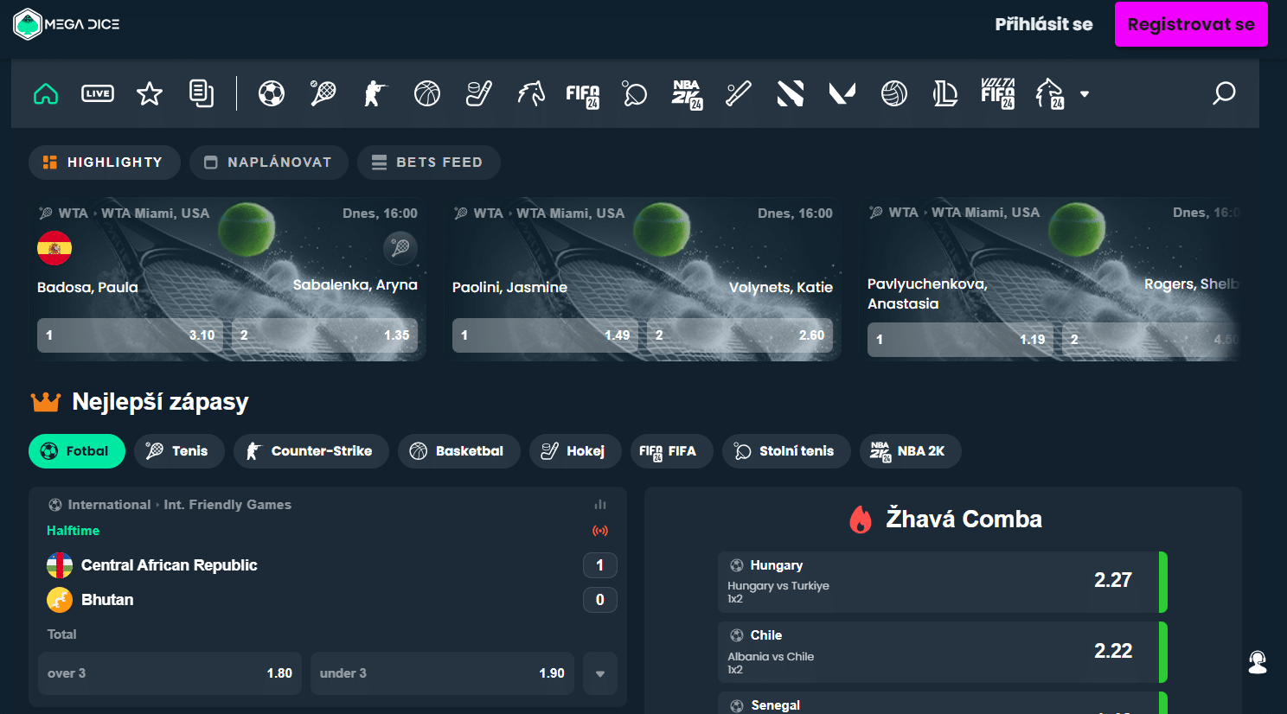Select the football sport icon
1287x714 pixels.
(x=272, y=93)
